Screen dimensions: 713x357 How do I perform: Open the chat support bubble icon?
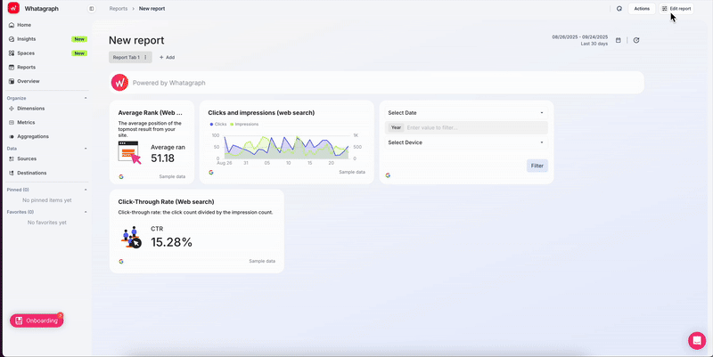point(696,340)
